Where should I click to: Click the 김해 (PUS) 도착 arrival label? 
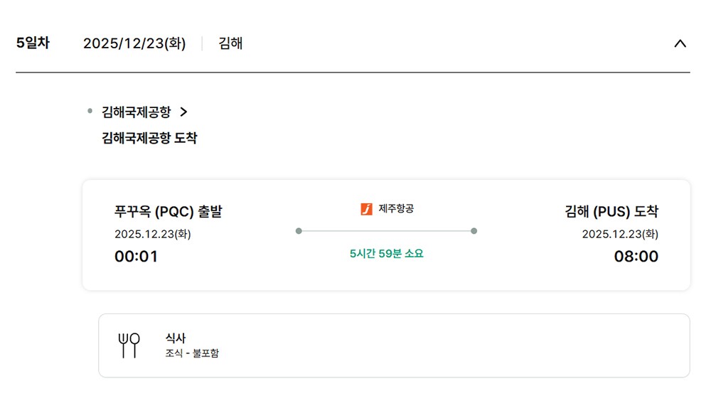click(x=611, y=212)
